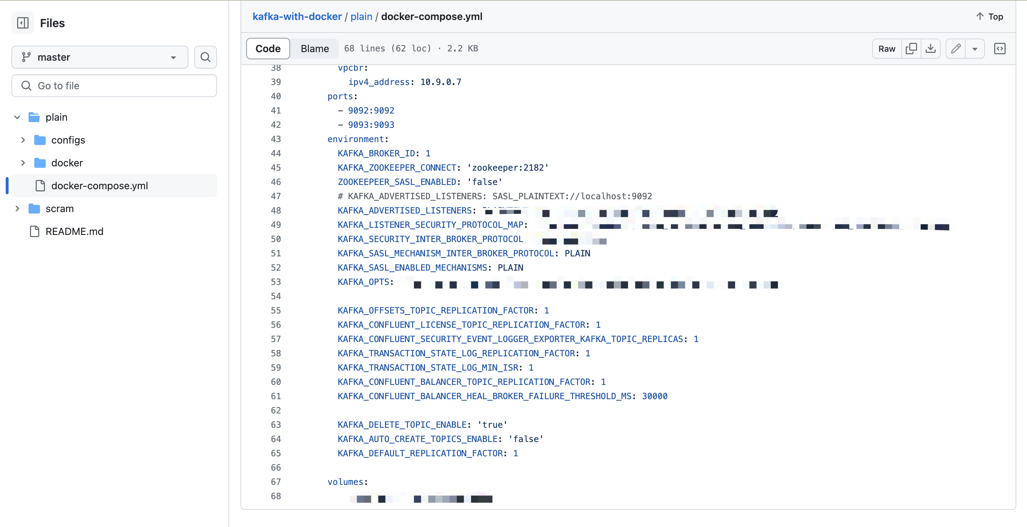Collapse the plain folder chevron
The image size is (1027, 527).
coord(17,117)
